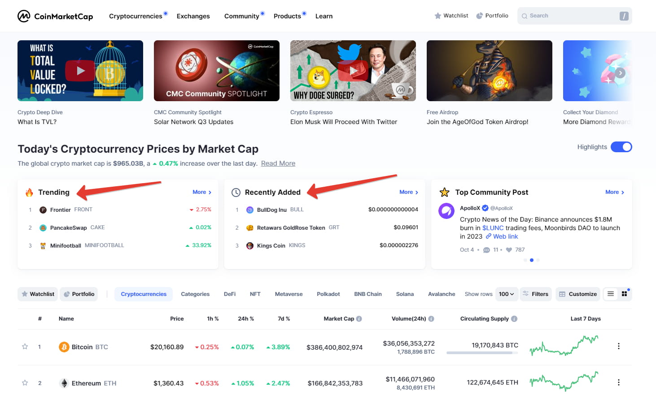The width and height of the screenshot is (656, 394).
Task: Open Ethereum row three-dot options menu
Action: tap(619, 382)
